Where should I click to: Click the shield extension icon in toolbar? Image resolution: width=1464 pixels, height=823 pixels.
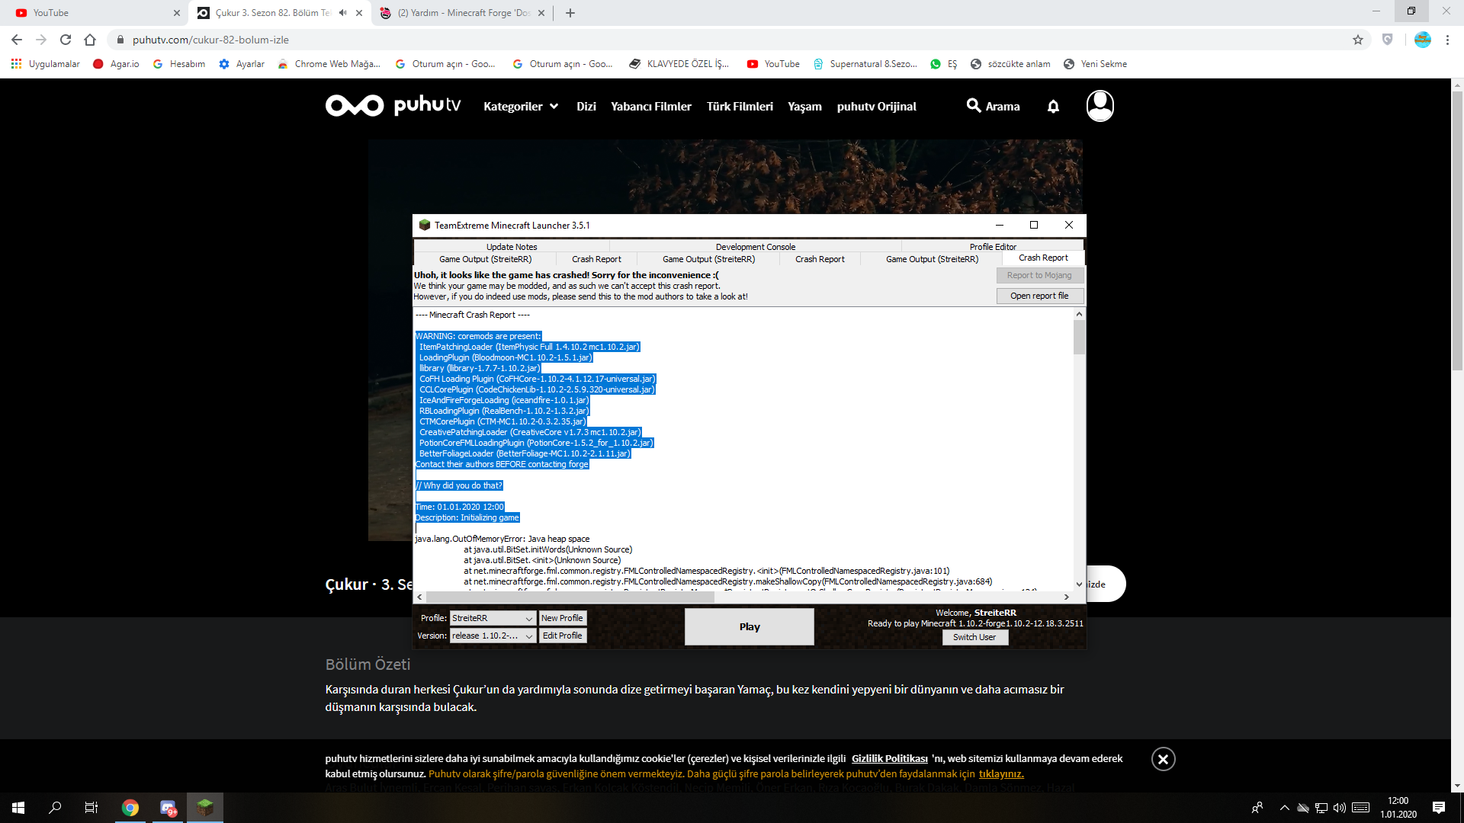pyautogui.click(x=1388, y=40)
